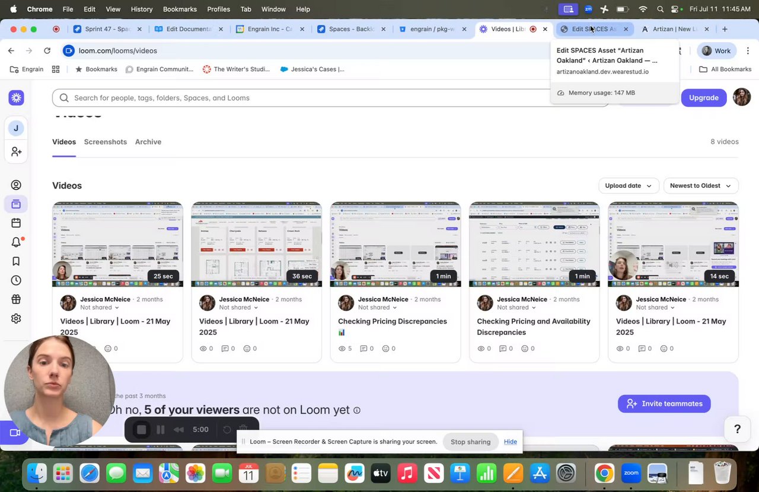The height and width of the screenshot is (492, 759).
Task: Open the Newest to Oldest dropdown
Action: 700,186
